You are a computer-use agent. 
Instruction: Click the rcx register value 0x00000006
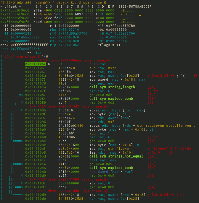tap(116, 38)
